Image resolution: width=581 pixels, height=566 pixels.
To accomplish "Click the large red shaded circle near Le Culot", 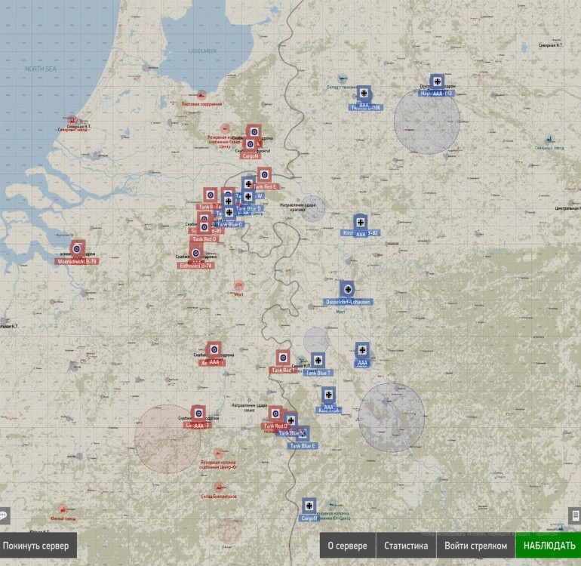I will pyautogui.click(x=168, y=439).
